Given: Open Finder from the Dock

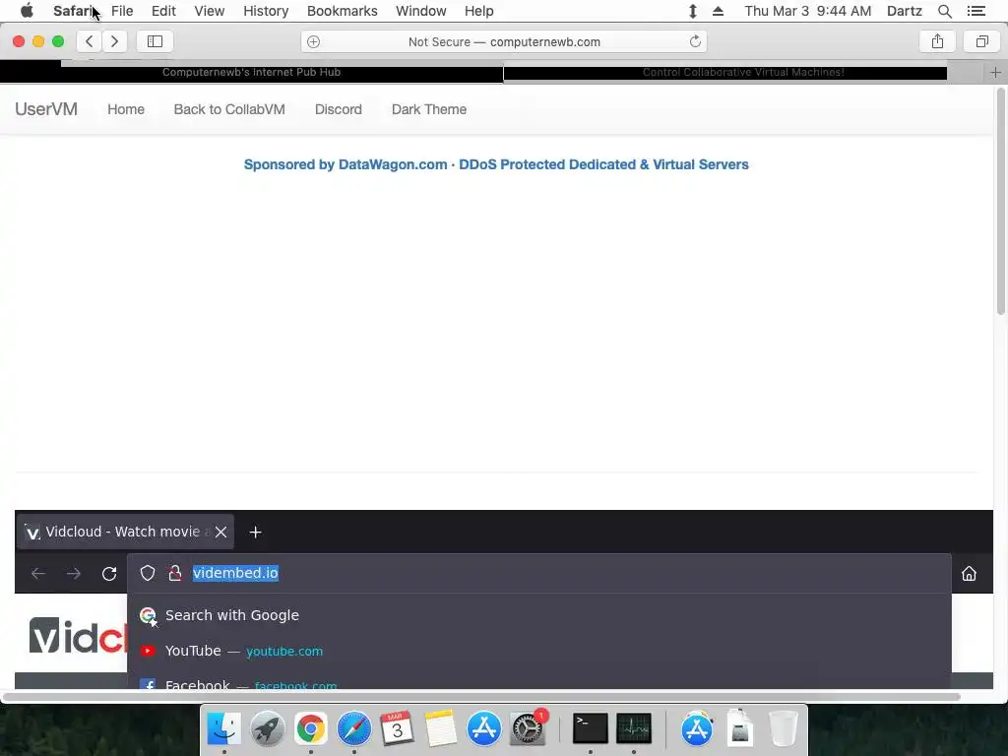Looking at the screenshot, I should coord(223,729).
